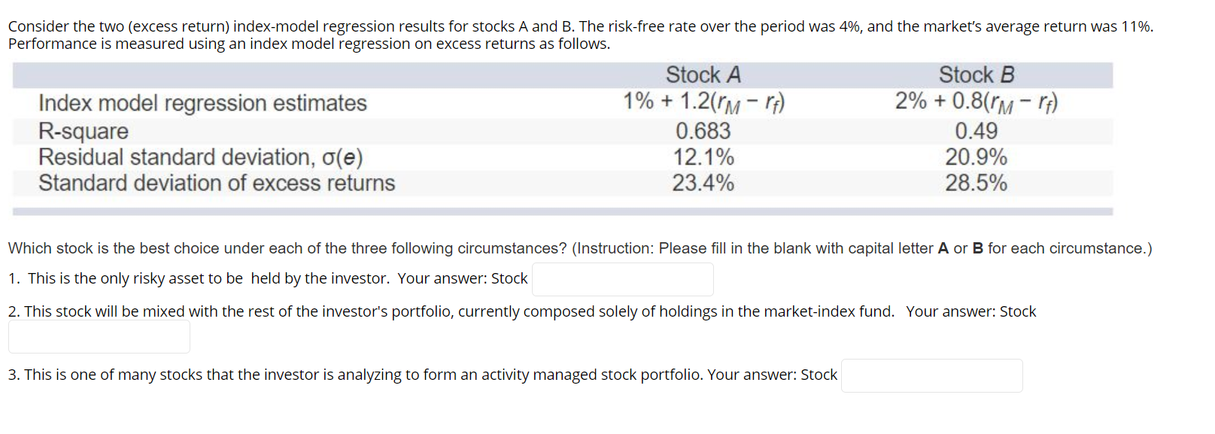Select the 0.49 R-square value

click(977, 131)
